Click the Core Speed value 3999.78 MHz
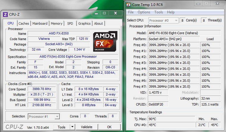 42,89
